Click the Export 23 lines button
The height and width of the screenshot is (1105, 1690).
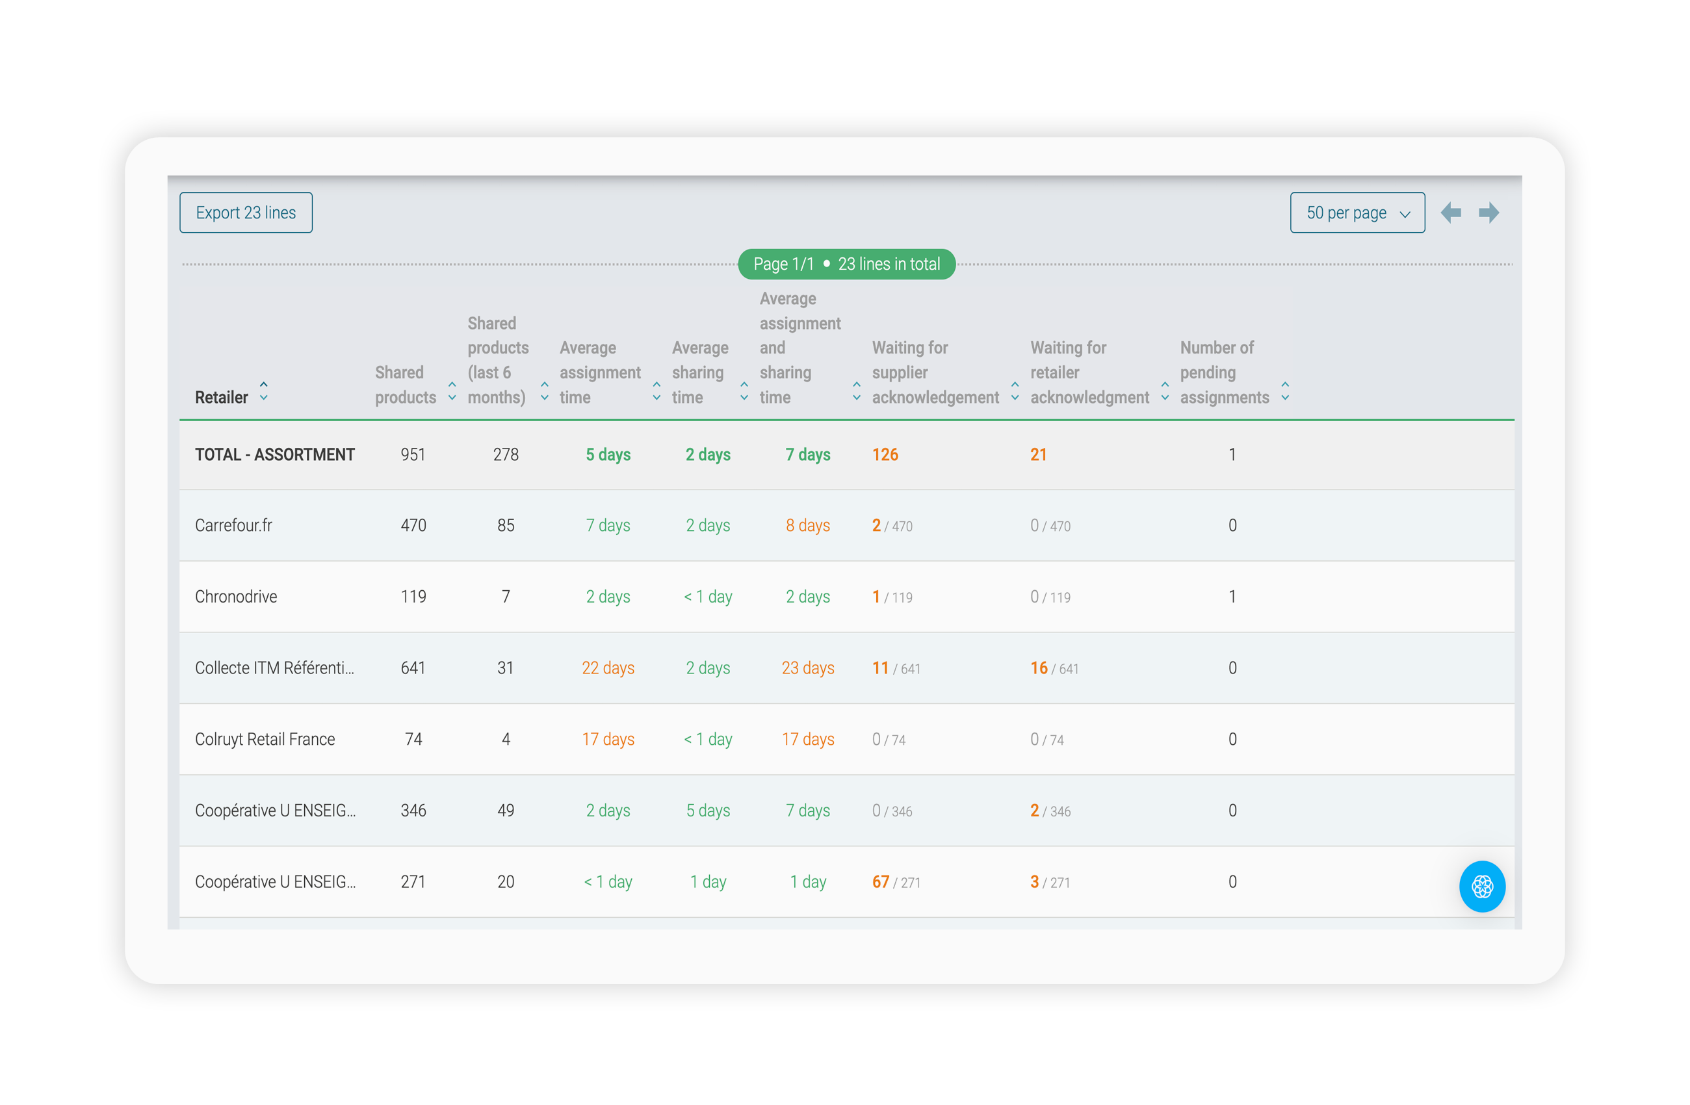(x=246, y=213)
